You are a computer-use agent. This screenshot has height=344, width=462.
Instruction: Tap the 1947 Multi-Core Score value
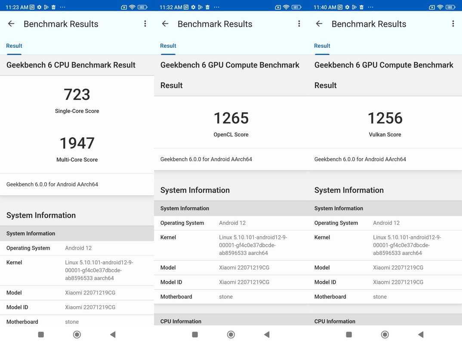click(77, 143)
